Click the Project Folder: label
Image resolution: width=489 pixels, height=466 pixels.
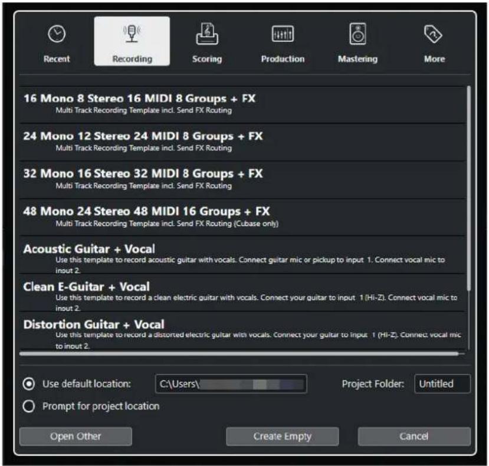tap(373, 384)
